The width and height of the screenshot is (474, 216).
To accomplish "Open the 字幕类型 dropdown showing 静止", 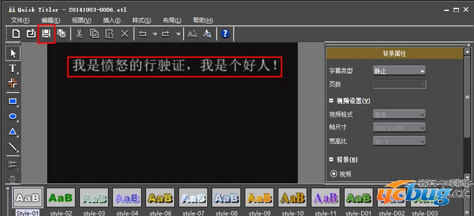I will pos(399,71).
